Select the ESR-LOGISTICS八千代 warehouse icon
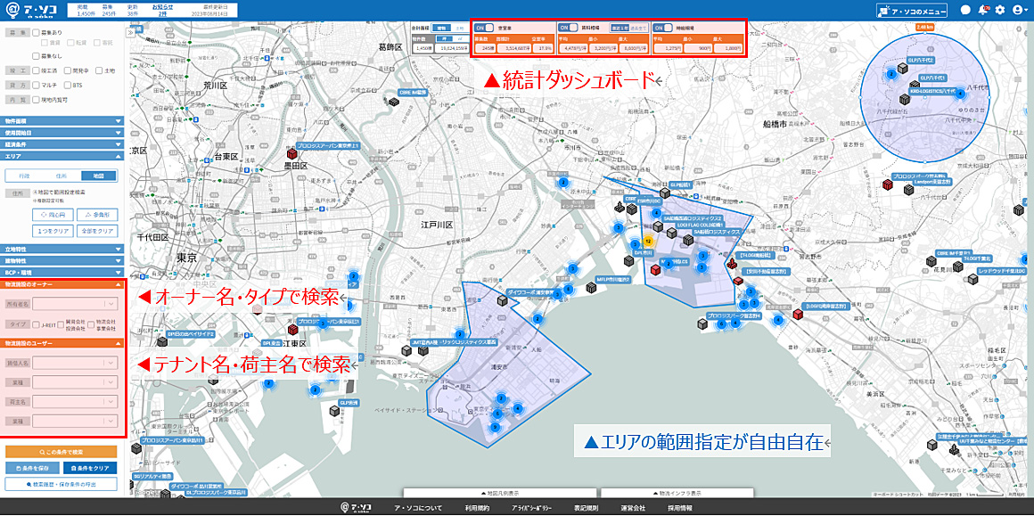Viewport: 1034px width, 516px height. tap(904, 100)
